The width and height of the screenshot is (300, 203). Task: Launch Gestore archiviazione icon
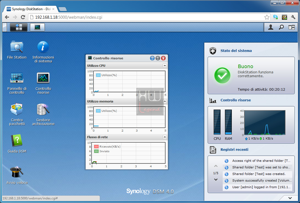tap(43, 114)
